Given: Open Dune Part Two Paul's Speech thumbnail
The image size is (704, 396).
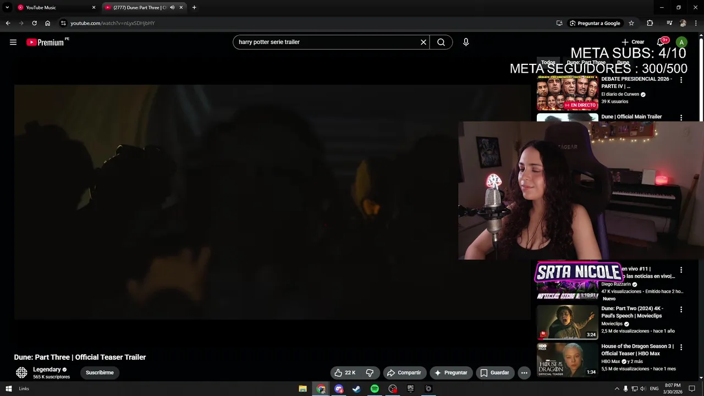Looking at the screenshot, I should [x=567, y=322].
